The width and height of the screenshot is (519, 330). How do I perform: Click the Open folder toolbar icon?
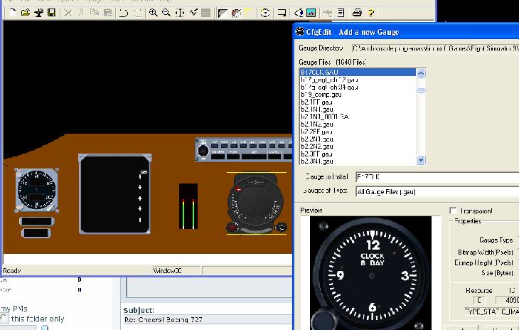pos(26,13)
